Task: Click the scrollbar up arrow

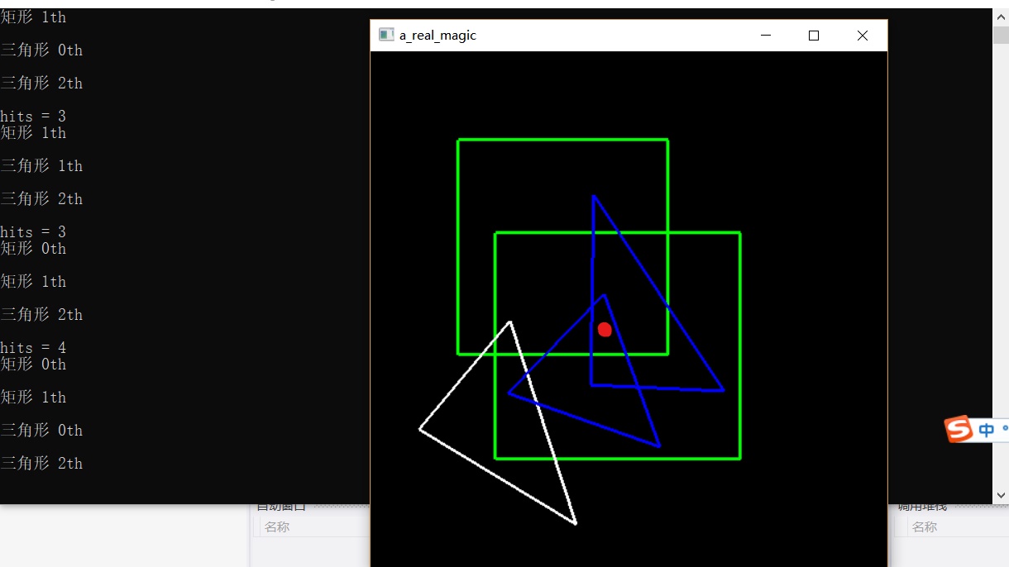Action: 1001,15
